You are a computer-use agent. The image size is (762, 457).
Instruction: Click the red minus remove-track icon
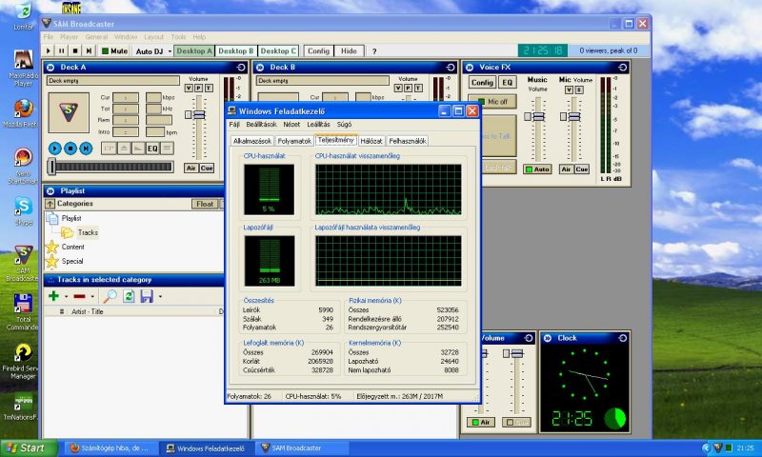coord(80,297)
